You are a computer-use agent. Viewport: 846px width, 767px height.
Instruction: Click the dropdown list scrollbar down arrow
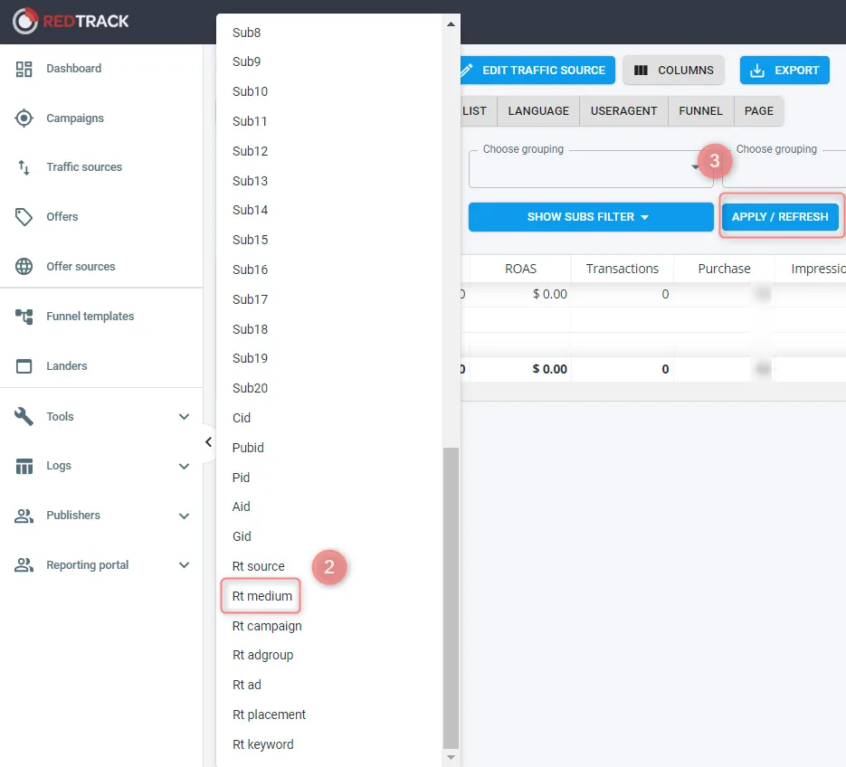451,756
